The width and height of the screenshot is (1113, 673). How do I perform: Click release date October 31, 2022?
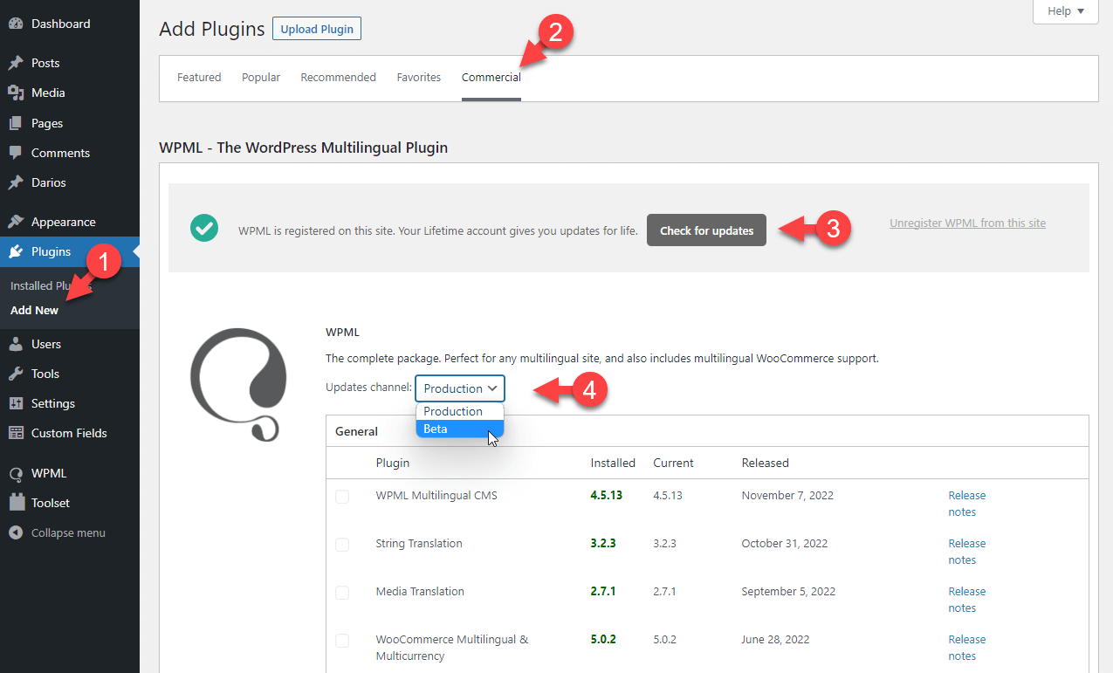click(x=786, y=543)
